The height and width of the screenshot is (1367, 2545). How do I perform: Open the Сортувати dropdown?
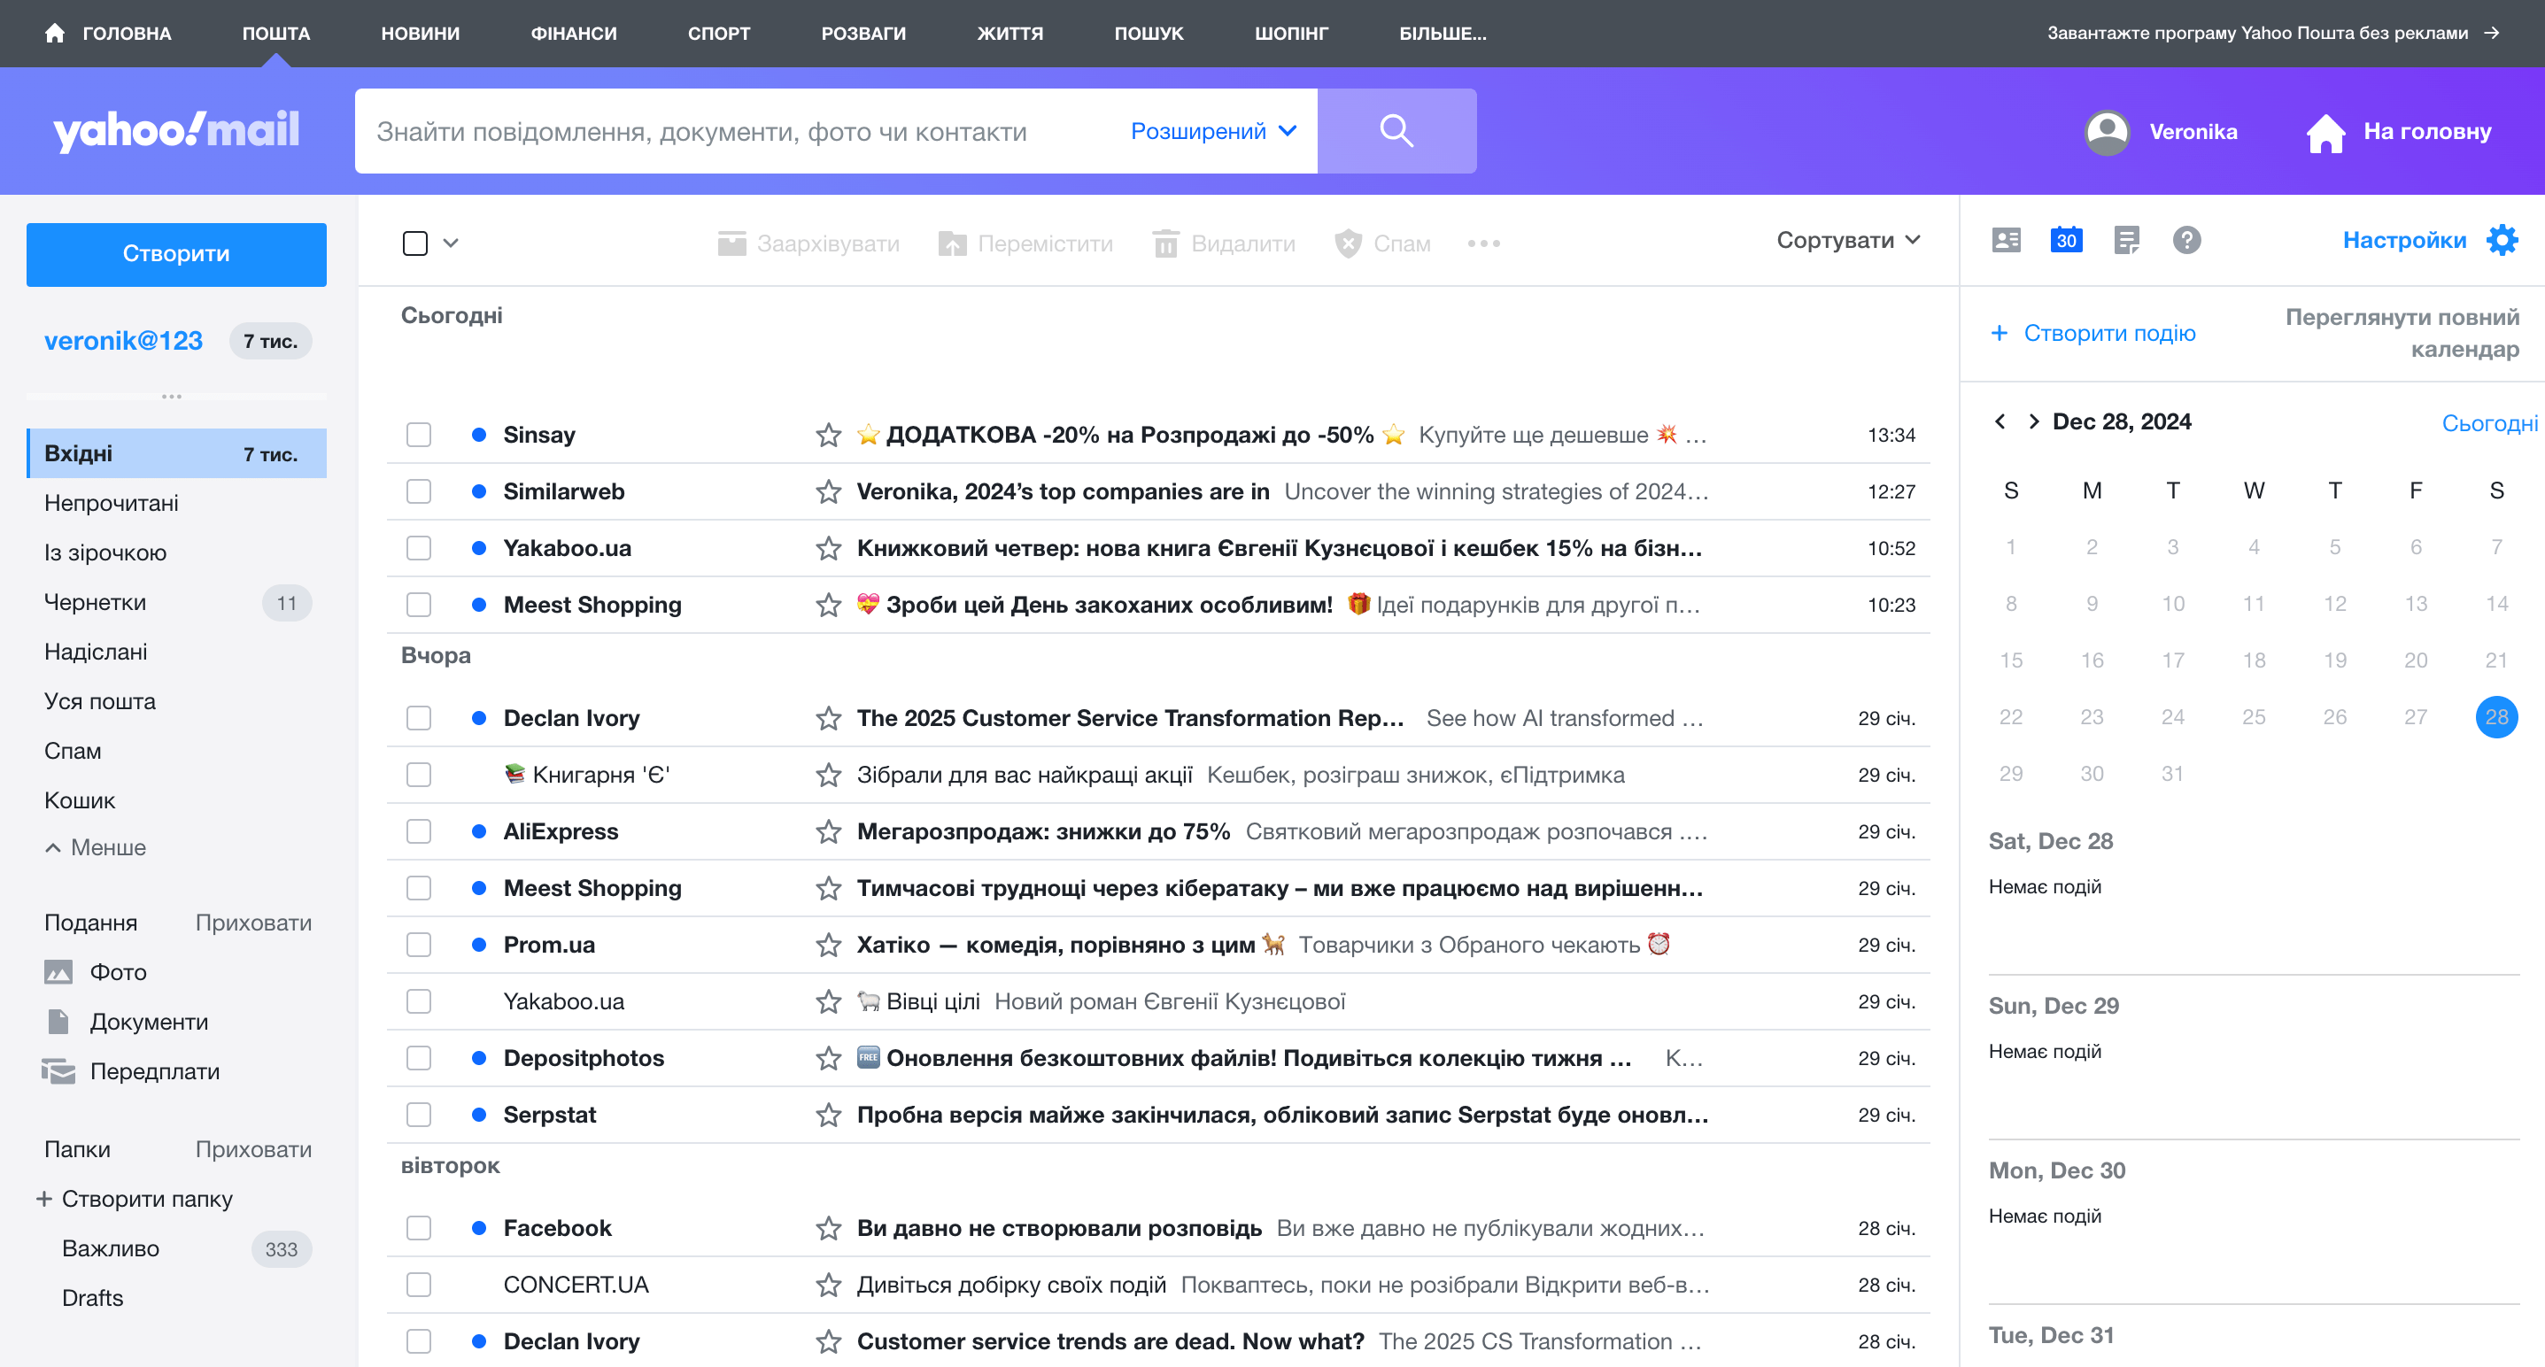[1847, 240]
